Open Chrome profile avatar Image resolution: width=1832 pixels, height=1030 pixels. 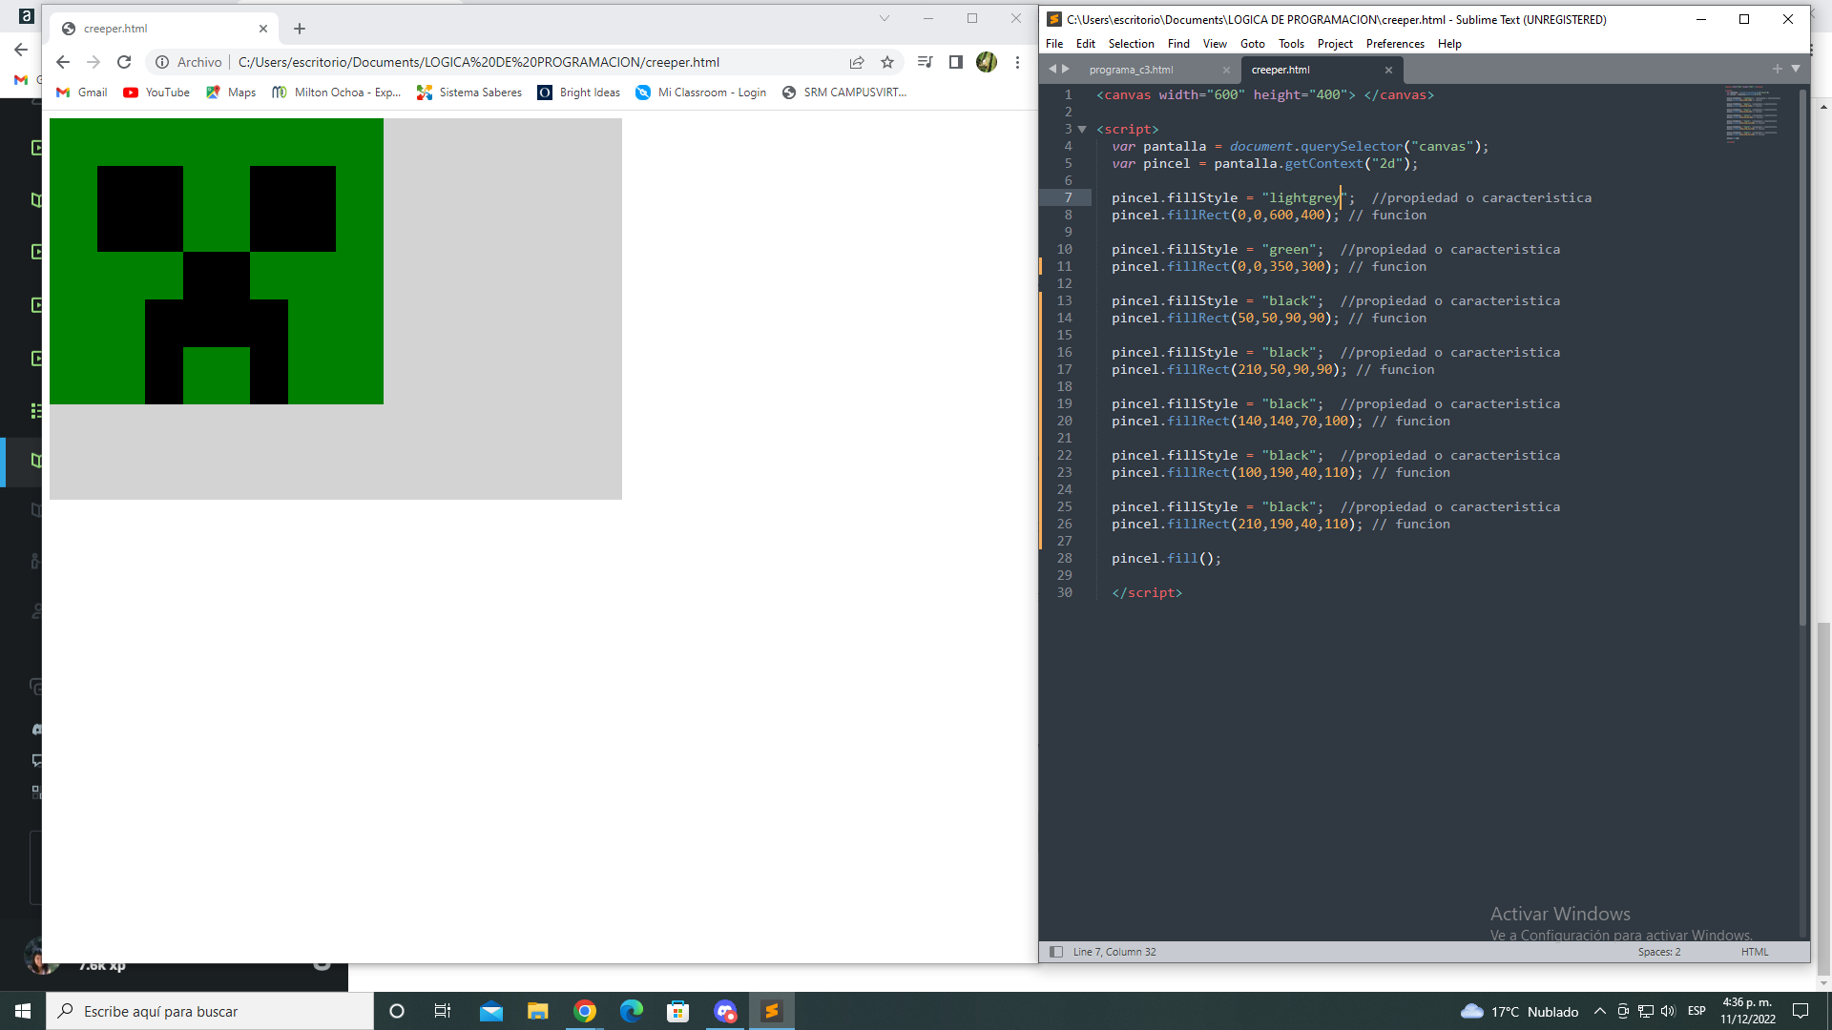click(x=987, y=62)
